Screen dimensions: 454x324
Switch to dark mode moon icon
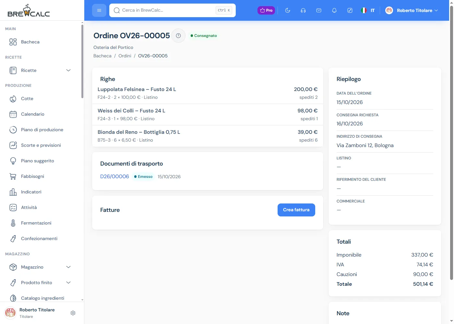click(x=288, y=10)
